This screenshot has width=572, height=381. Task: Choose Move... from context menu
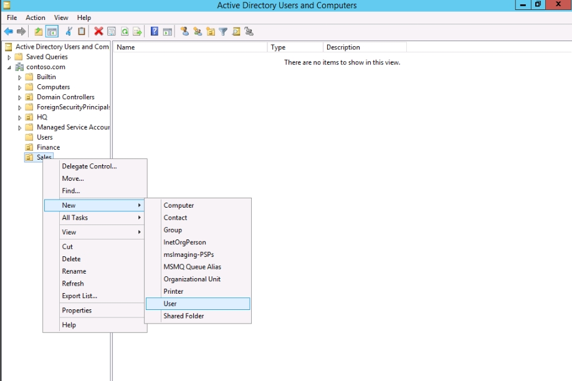pyautogui.click(x=95, y=178)
